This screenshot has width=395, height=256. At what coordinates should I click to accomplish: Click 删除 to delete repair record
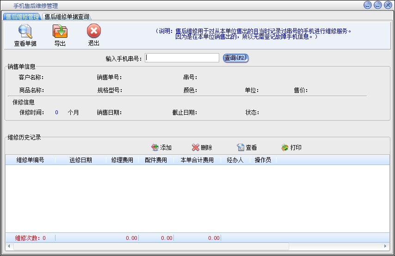click(x=202, y=147)
